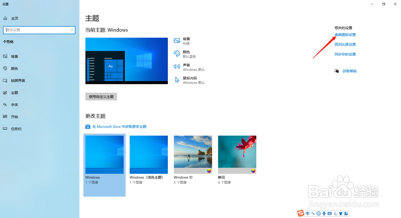This screenshot has width=401, height=218.
Task: Click the Microsoft Store bag icon
Action: (88, 127)
